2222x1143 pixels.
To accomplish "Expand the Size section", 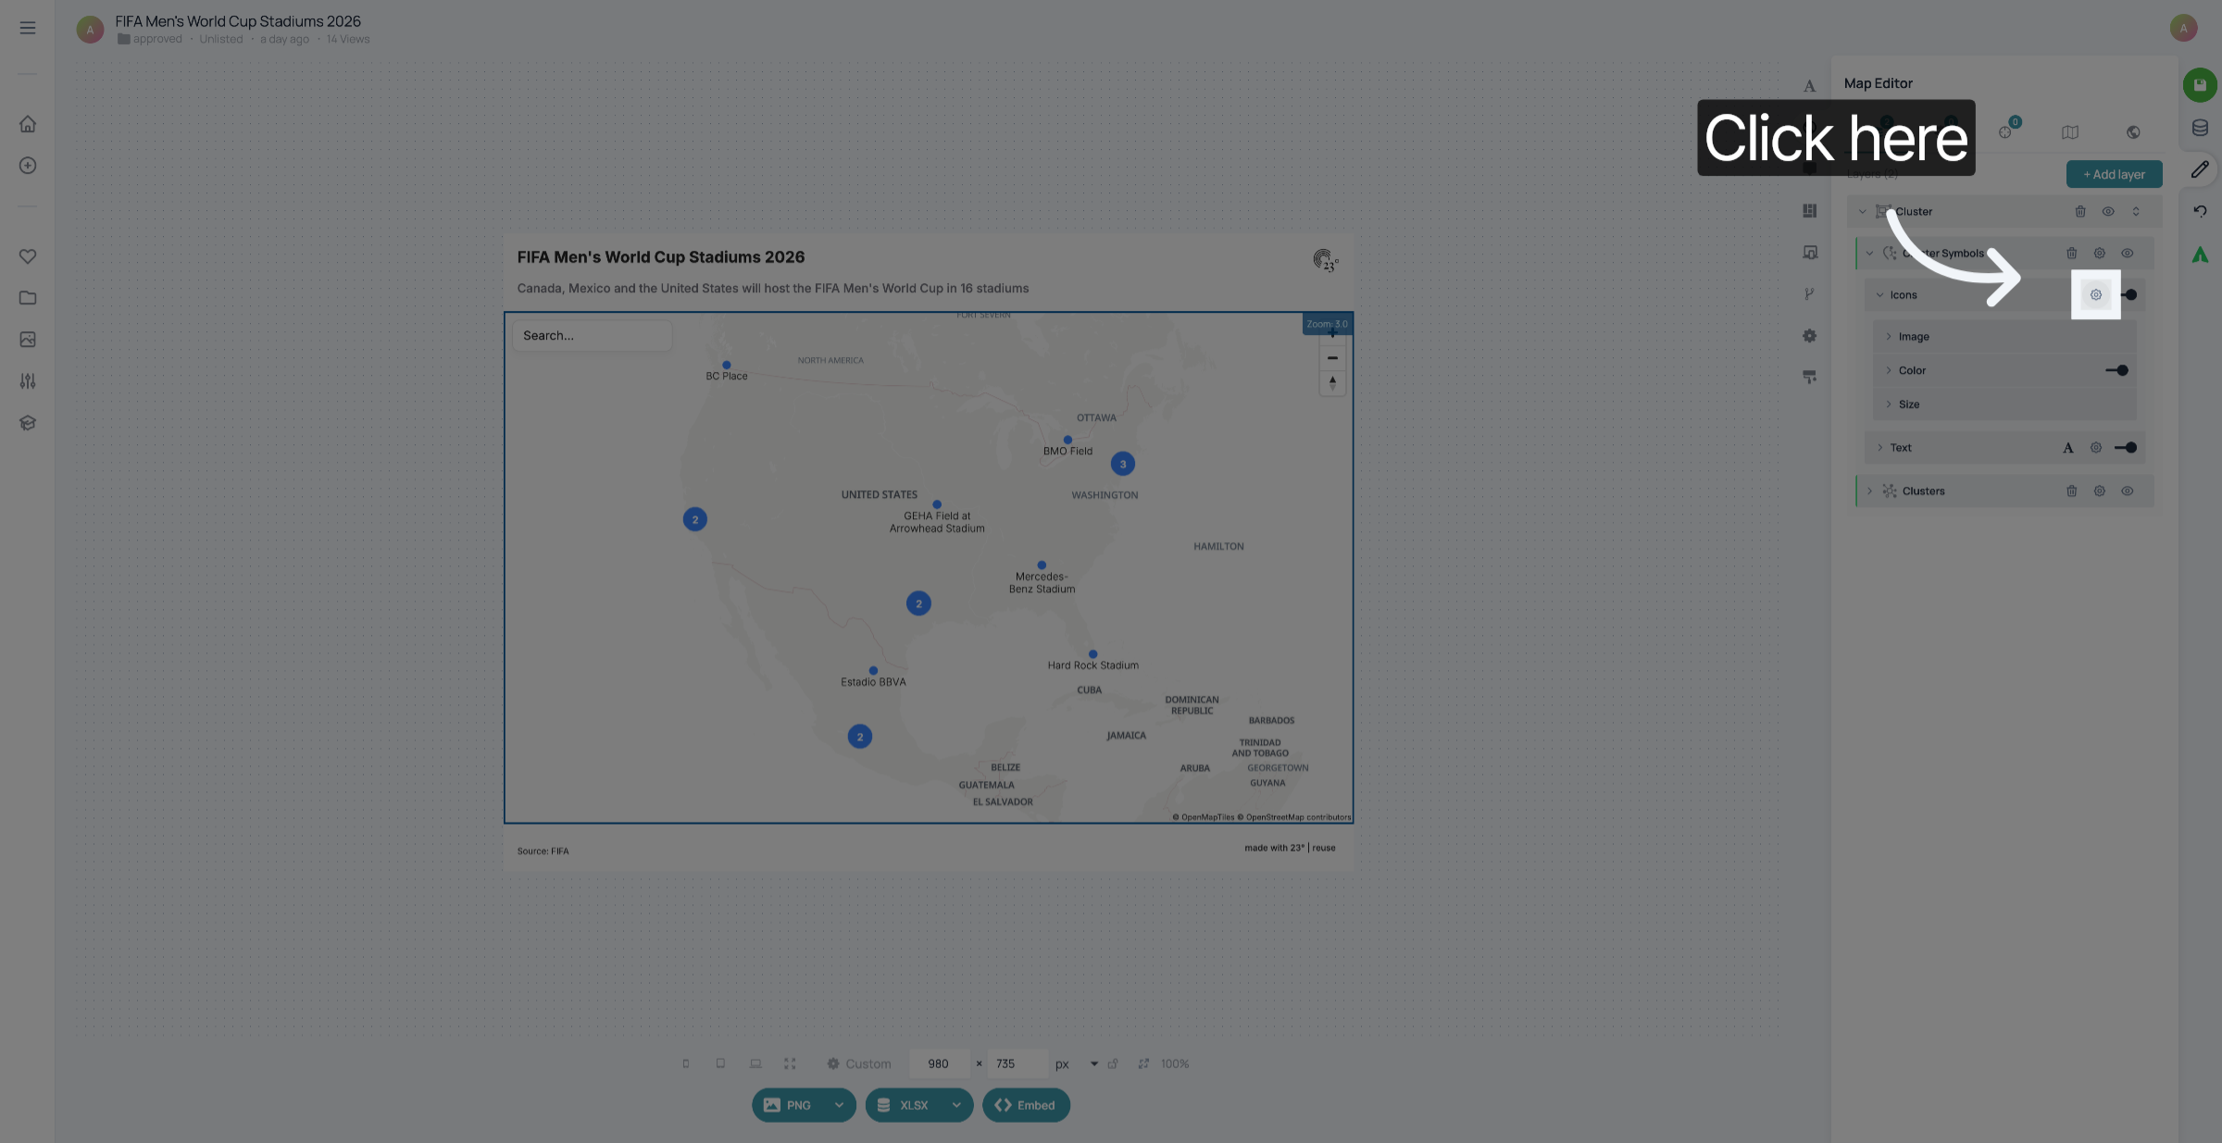I will click(x=1889, y=404).
